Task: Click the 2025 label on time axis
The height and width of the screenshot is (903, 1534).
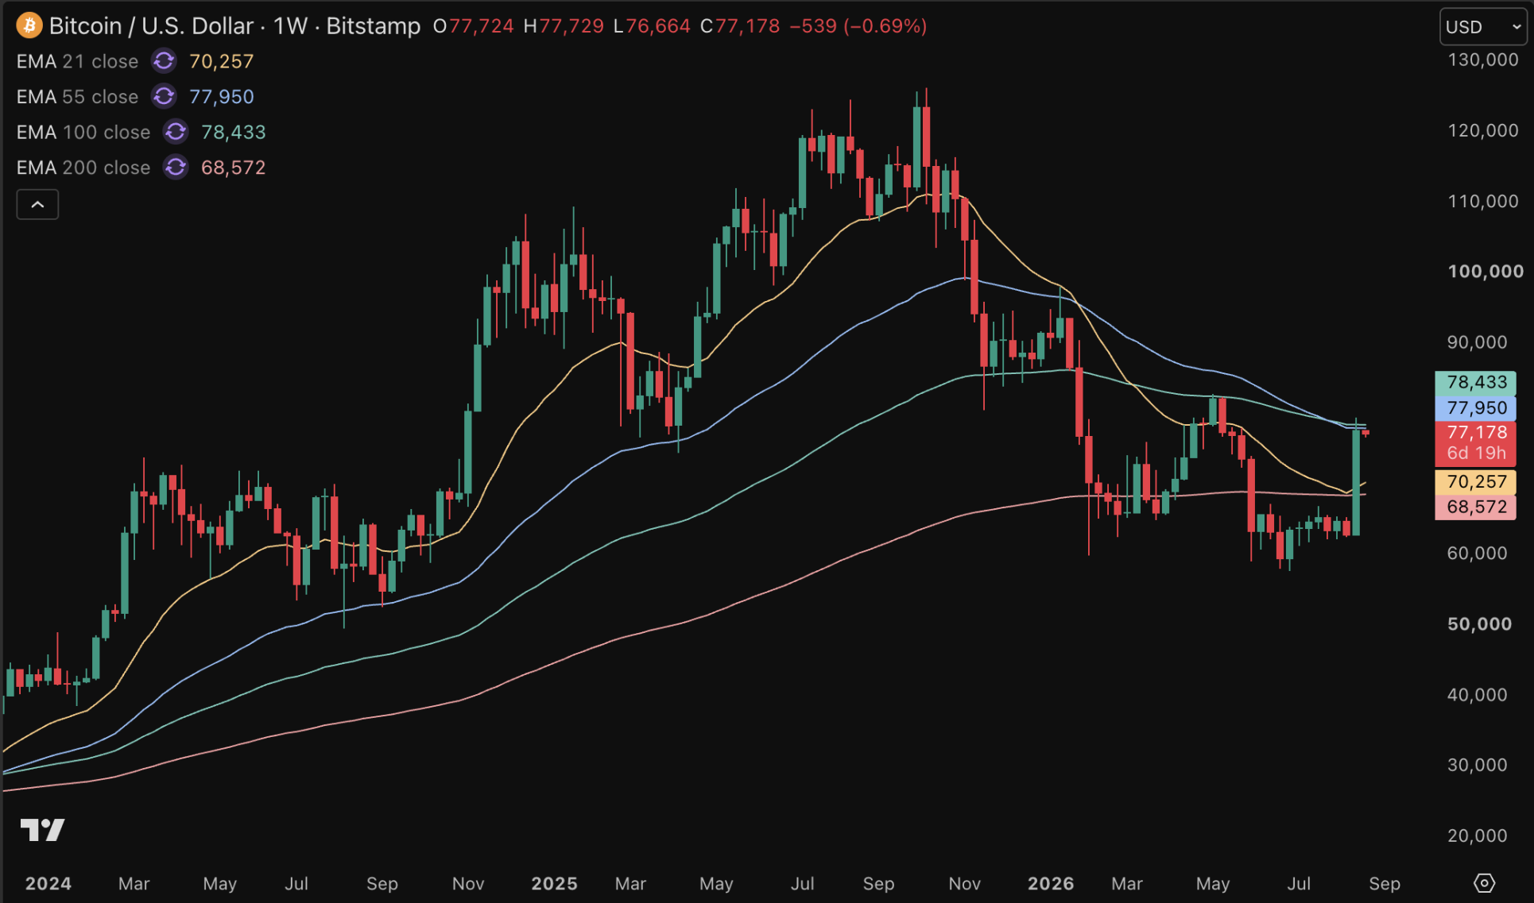Action: point(554,883)
